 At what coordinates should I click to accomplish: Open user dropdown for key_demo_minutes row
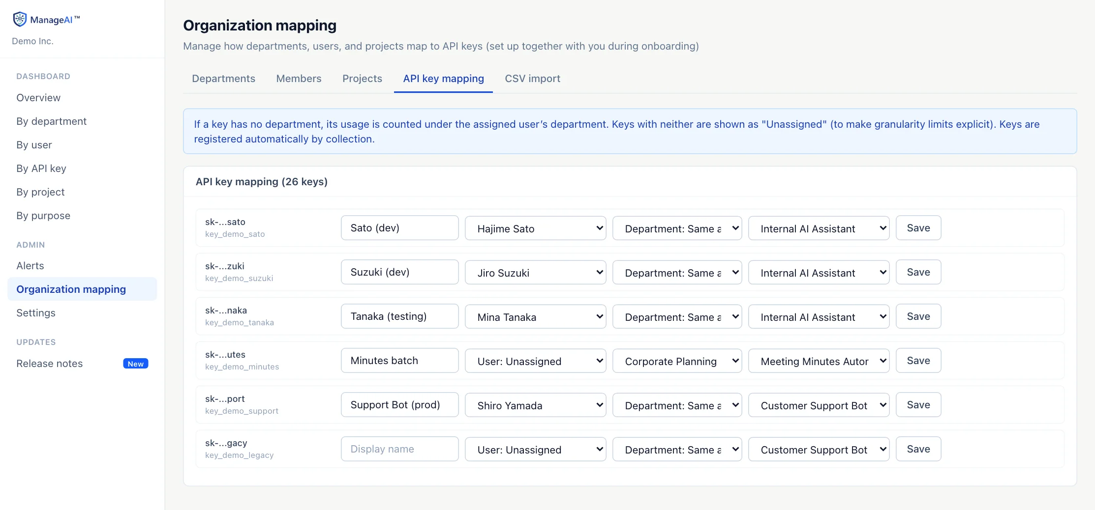[x=536, y=361]
